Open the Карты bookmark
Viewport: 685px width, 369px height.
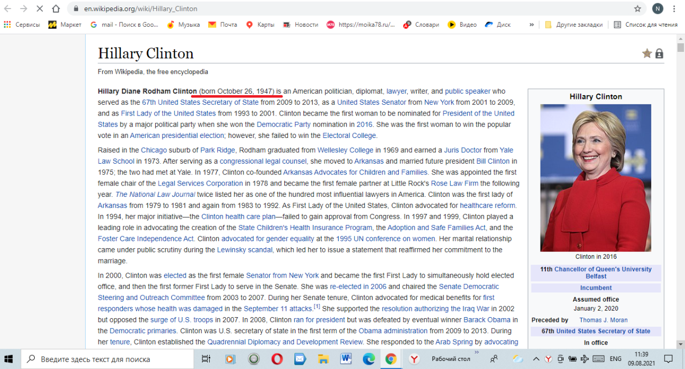point(260,25)
